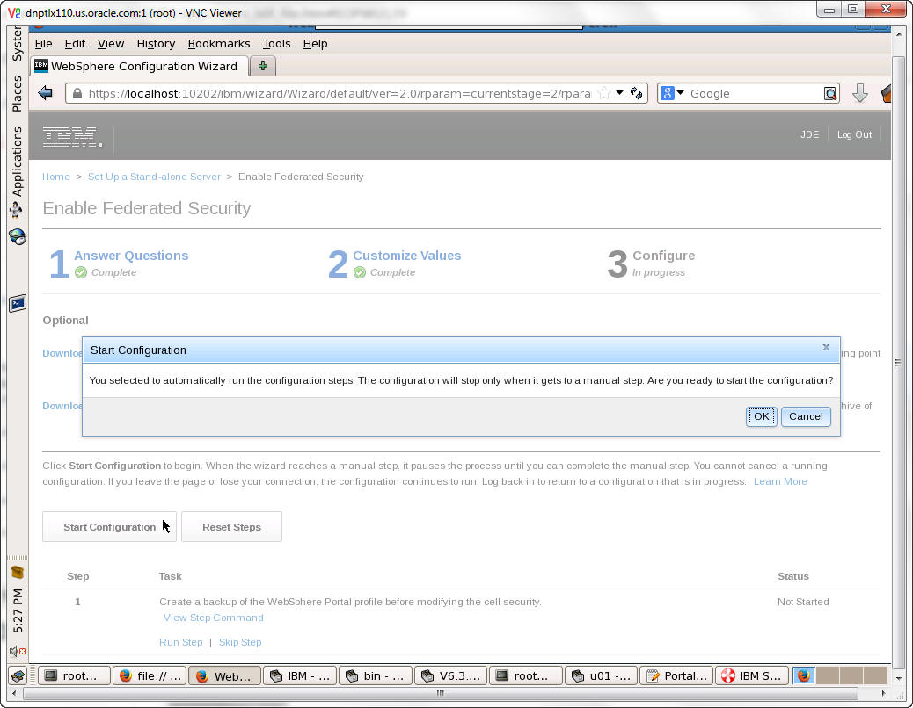This screenshot has width=913, height=708.
Task: Switch to first root terminal taskbar item
Action: pyautogui.click(x=74, y=675)
